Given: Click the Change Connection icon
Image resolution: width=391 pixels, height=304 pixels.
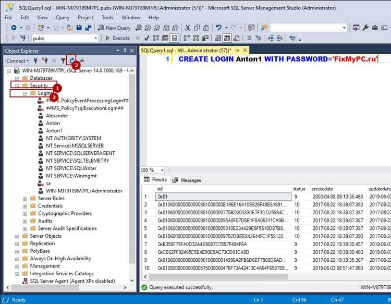Looking at the screenshot, I should 23,38.
